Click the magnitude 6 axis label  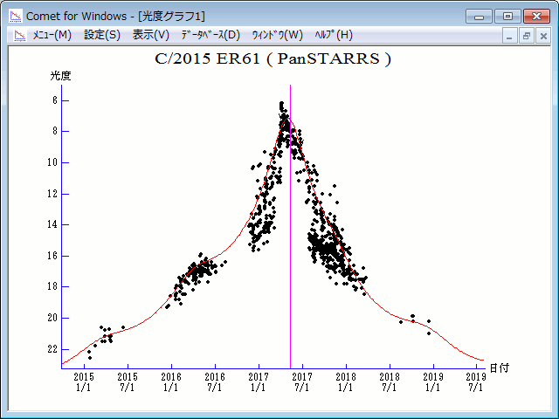coord(55,100)
